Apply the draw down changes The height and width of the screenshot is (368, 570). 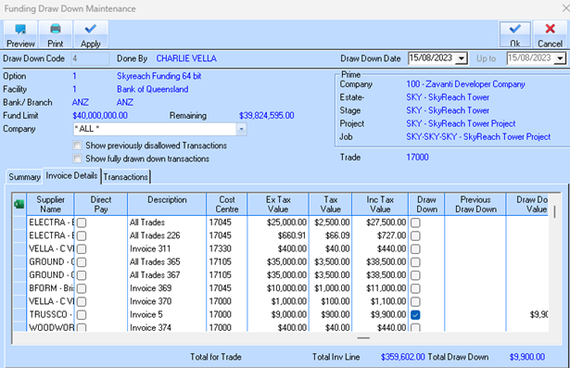point(91,34)
